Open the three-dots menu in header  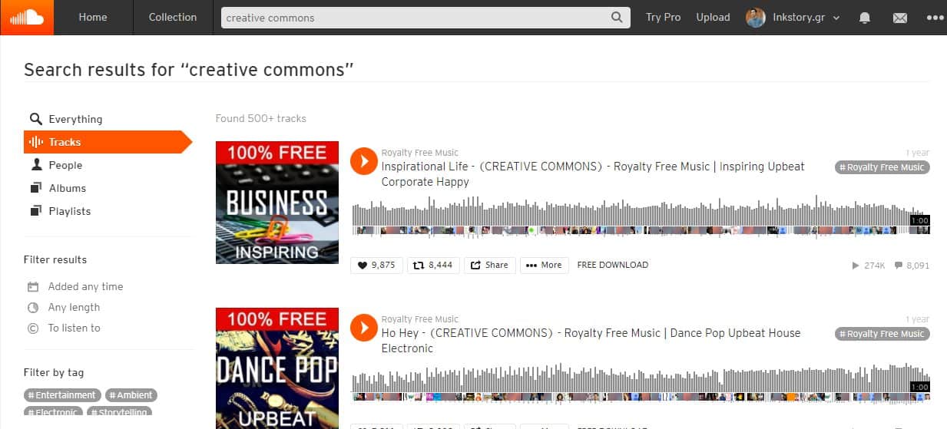[934, 18]
